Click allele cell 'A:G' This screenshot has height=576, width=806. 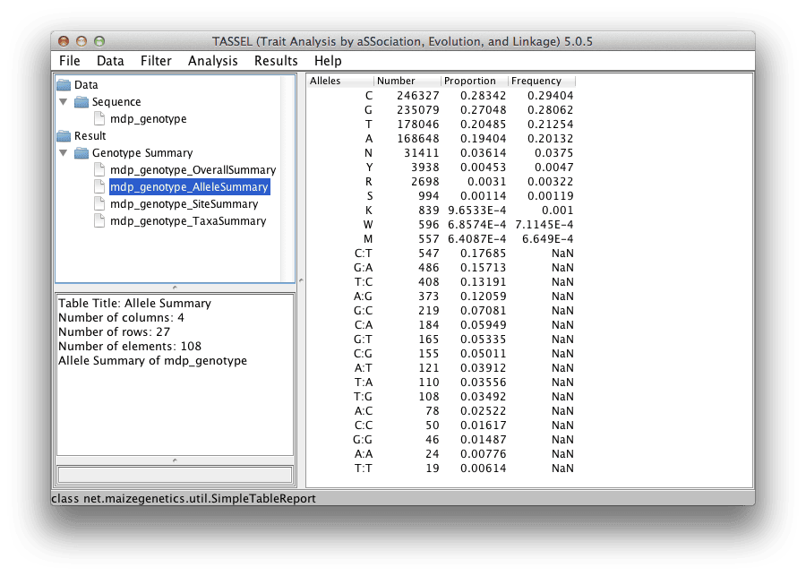[363, 297]
